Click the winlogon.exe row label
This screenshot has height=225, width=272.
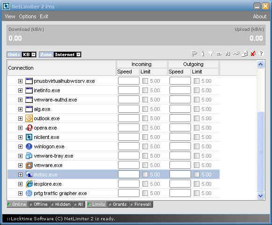(49, 147)
